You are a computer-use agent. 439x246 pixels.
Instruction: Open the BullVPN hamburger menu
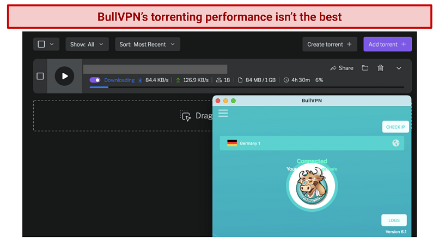(x=223, y=113)
